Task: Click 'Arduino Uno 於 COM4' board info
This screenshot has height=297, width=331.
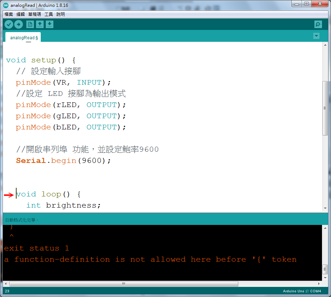Action: [x=302, y=291]
